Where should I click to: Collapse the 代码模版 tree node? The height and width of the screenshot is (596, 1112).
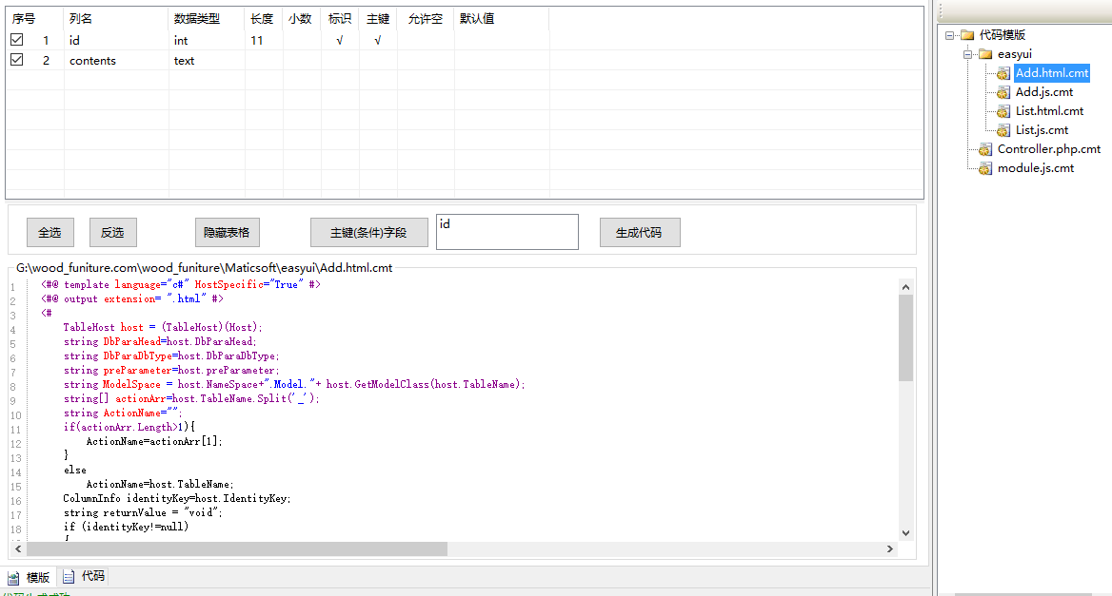click(950, 35)
